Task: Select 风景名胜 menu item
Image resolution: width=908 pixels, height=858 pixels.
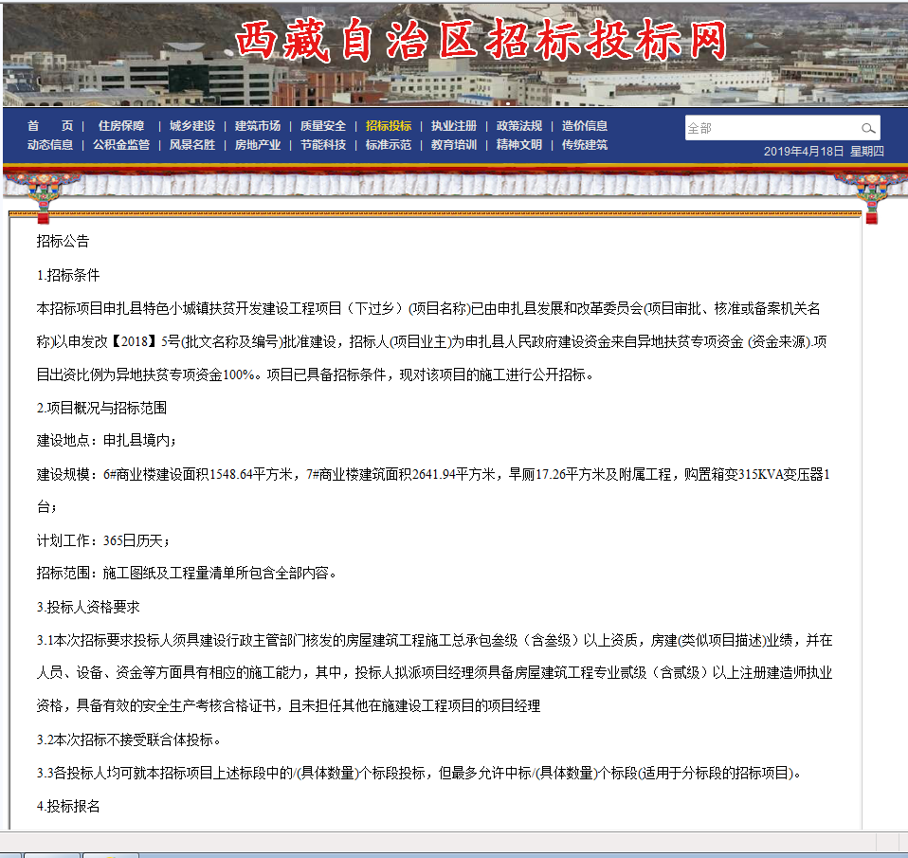Action: [x=192, y=145]
